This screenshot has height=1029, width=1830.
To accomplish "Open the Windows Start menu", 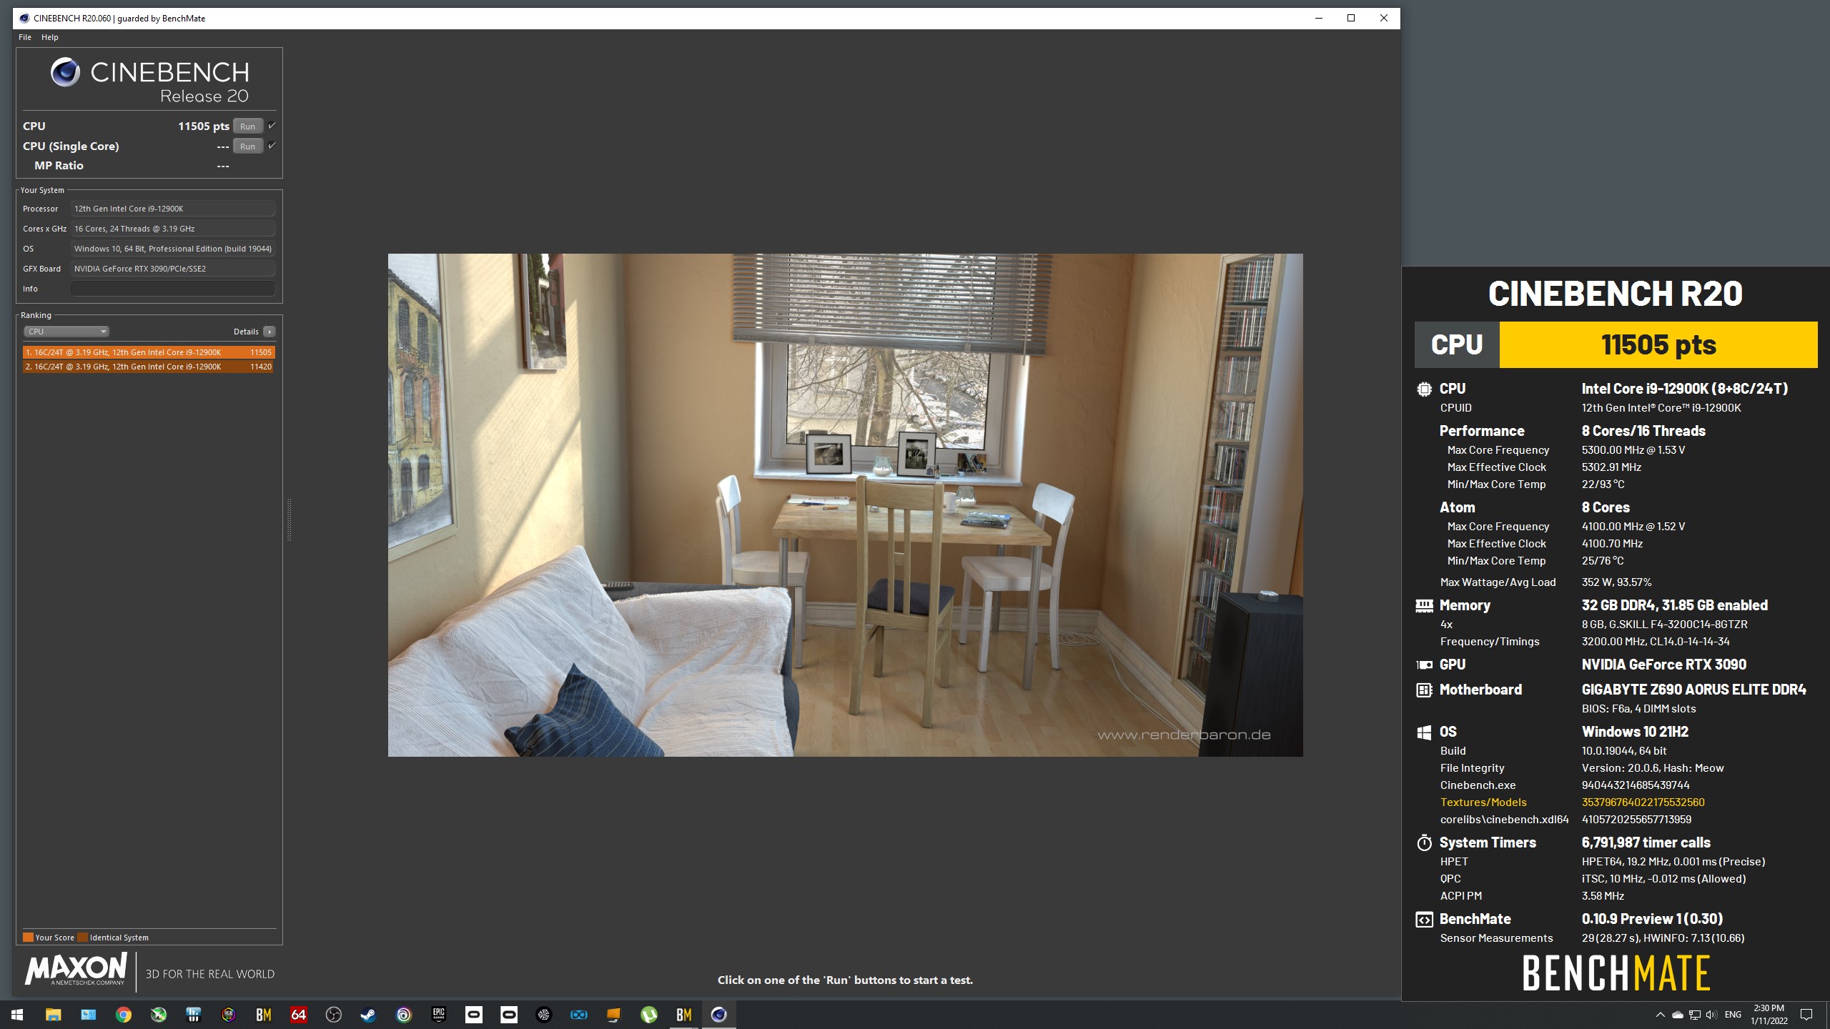I will (x=17, y=1015).
